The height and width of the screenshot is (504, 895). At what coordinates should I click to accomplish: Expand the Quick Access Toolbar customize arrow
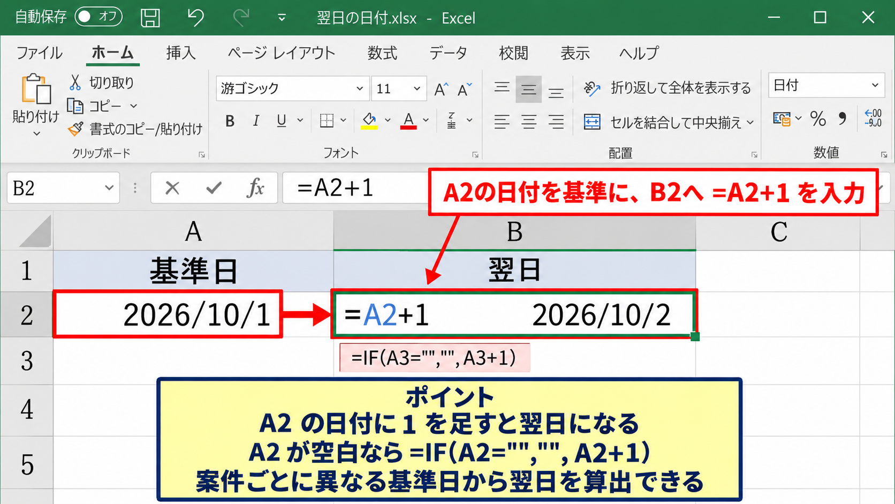click(x=282, y=18)
